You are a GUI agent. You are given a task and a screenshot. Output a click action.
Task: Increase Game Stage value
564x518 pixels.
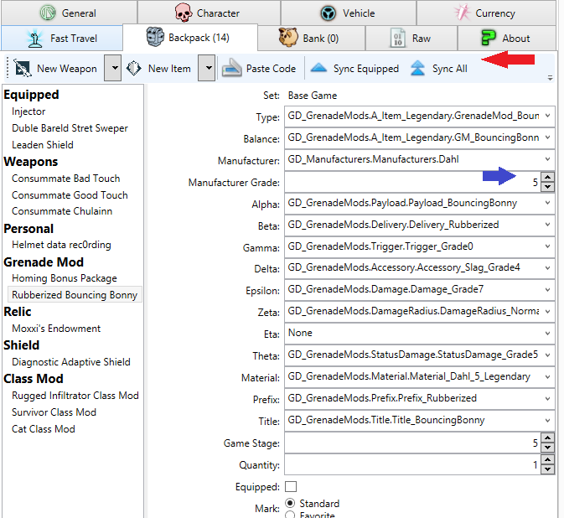click(x=547, y=438)
